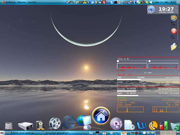The height and width of the screenshot is (135, 180).
Task: Click the RAM usage bar
Action: click(148, 80)
